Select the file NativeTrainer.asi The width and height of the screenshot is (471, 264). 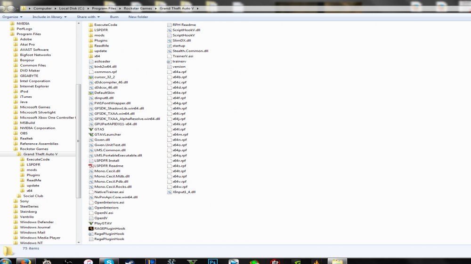point(109,192)
